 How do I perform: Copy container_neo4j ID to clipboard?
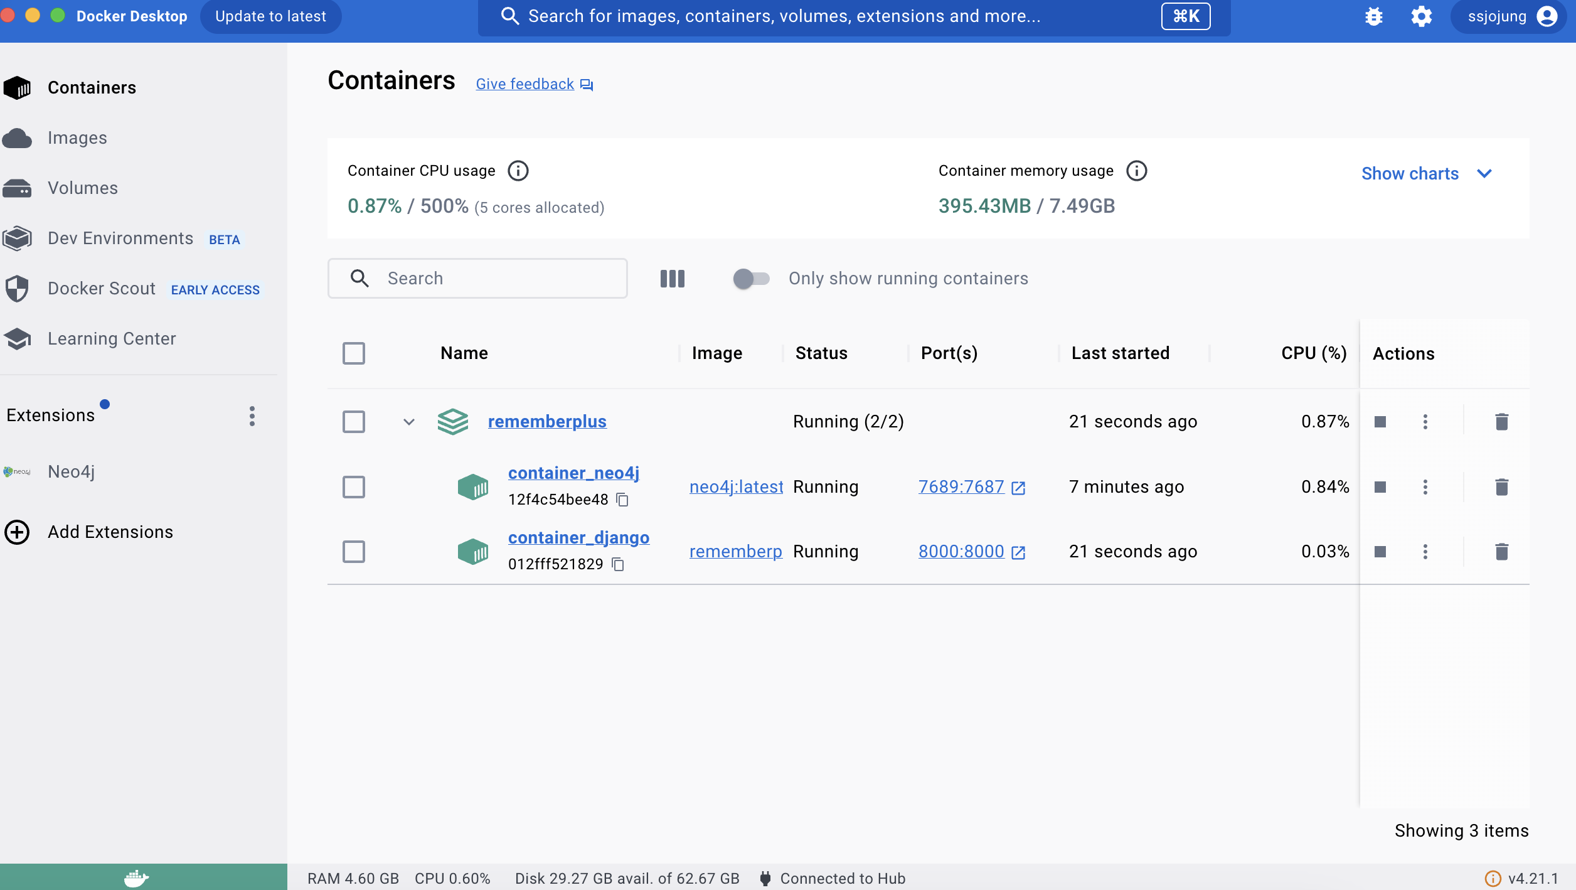(622, 500)
